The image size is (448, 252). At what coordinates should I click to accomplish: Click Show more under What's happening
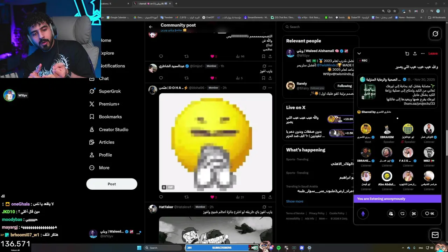coord(295,201)
